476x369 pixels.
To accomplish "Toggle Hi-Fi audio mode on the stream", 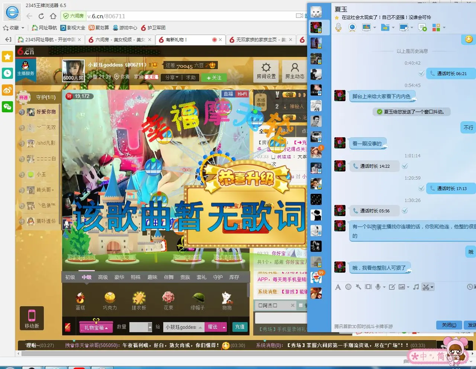I will [x=242, y=94].
